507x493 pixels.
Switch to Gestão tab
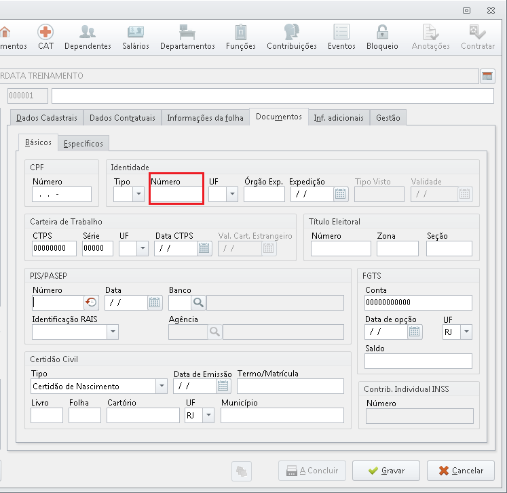388,118
